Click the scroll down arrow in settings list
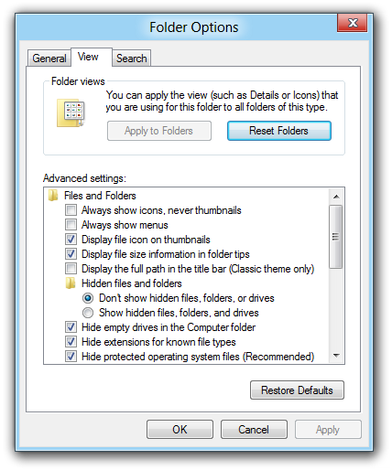This screenshot has width=392, height=470. (336, 356)
